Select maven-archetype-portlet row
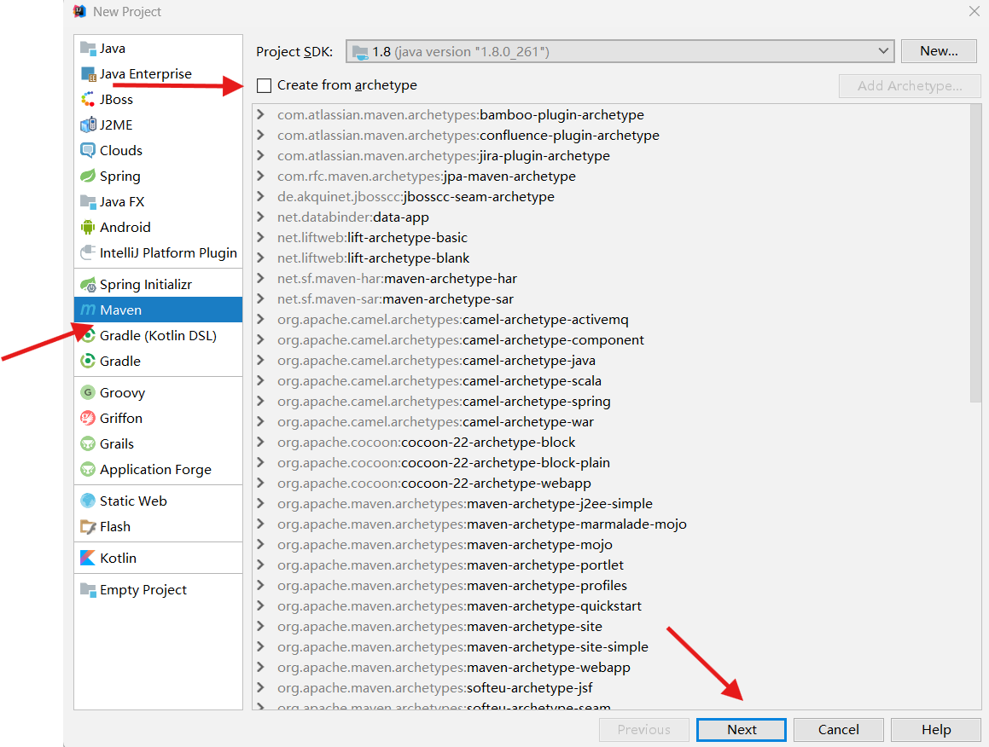Image resolution: width=989 pixels, height=747 pixels. (x=611, y=565)
